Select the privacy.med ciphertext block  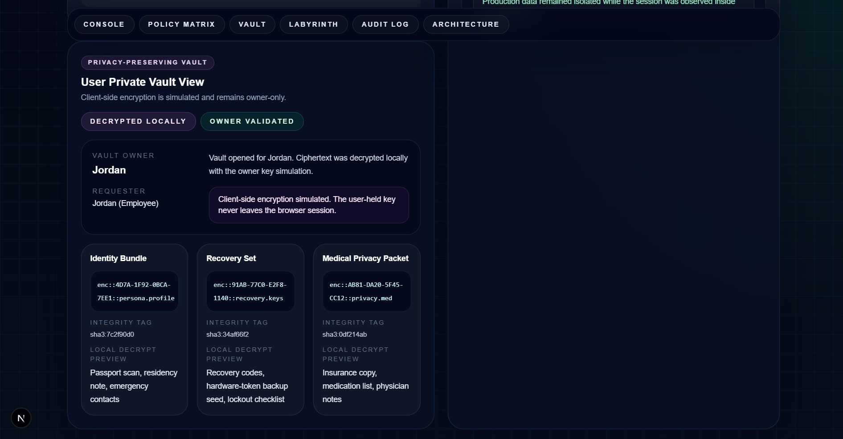click(x=366, y=291)
